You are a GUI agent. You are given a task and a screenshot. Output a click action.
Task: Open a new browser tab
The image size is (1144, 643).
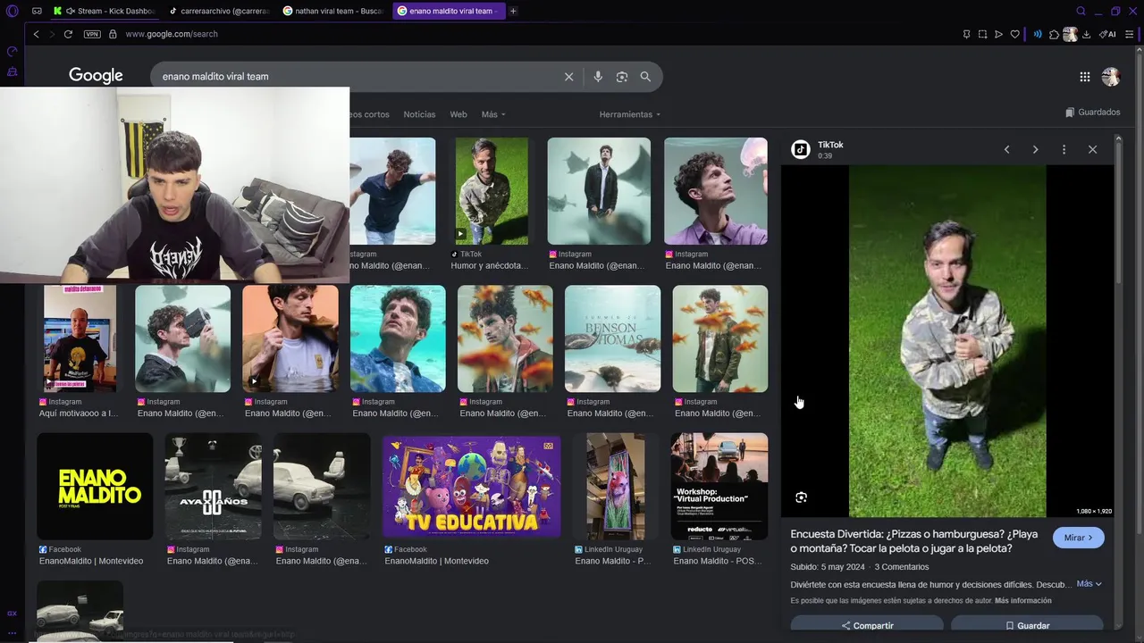click(513, 11)
